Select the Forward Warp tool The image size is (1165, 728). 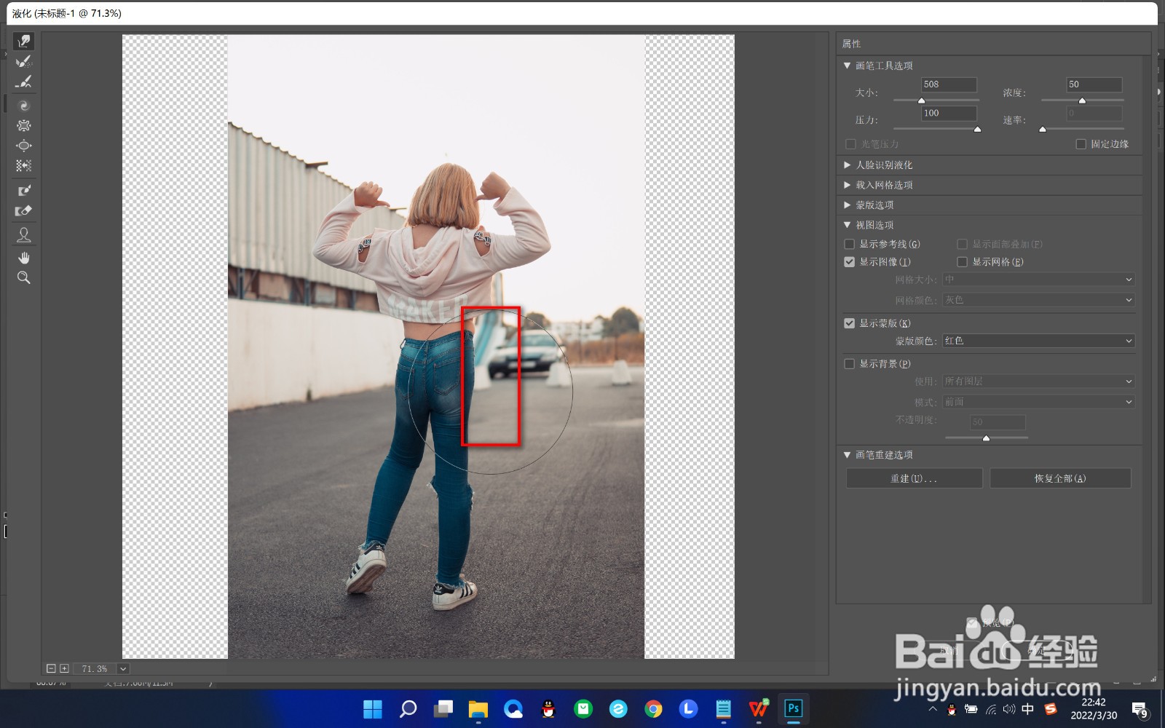tap(23, 41)
